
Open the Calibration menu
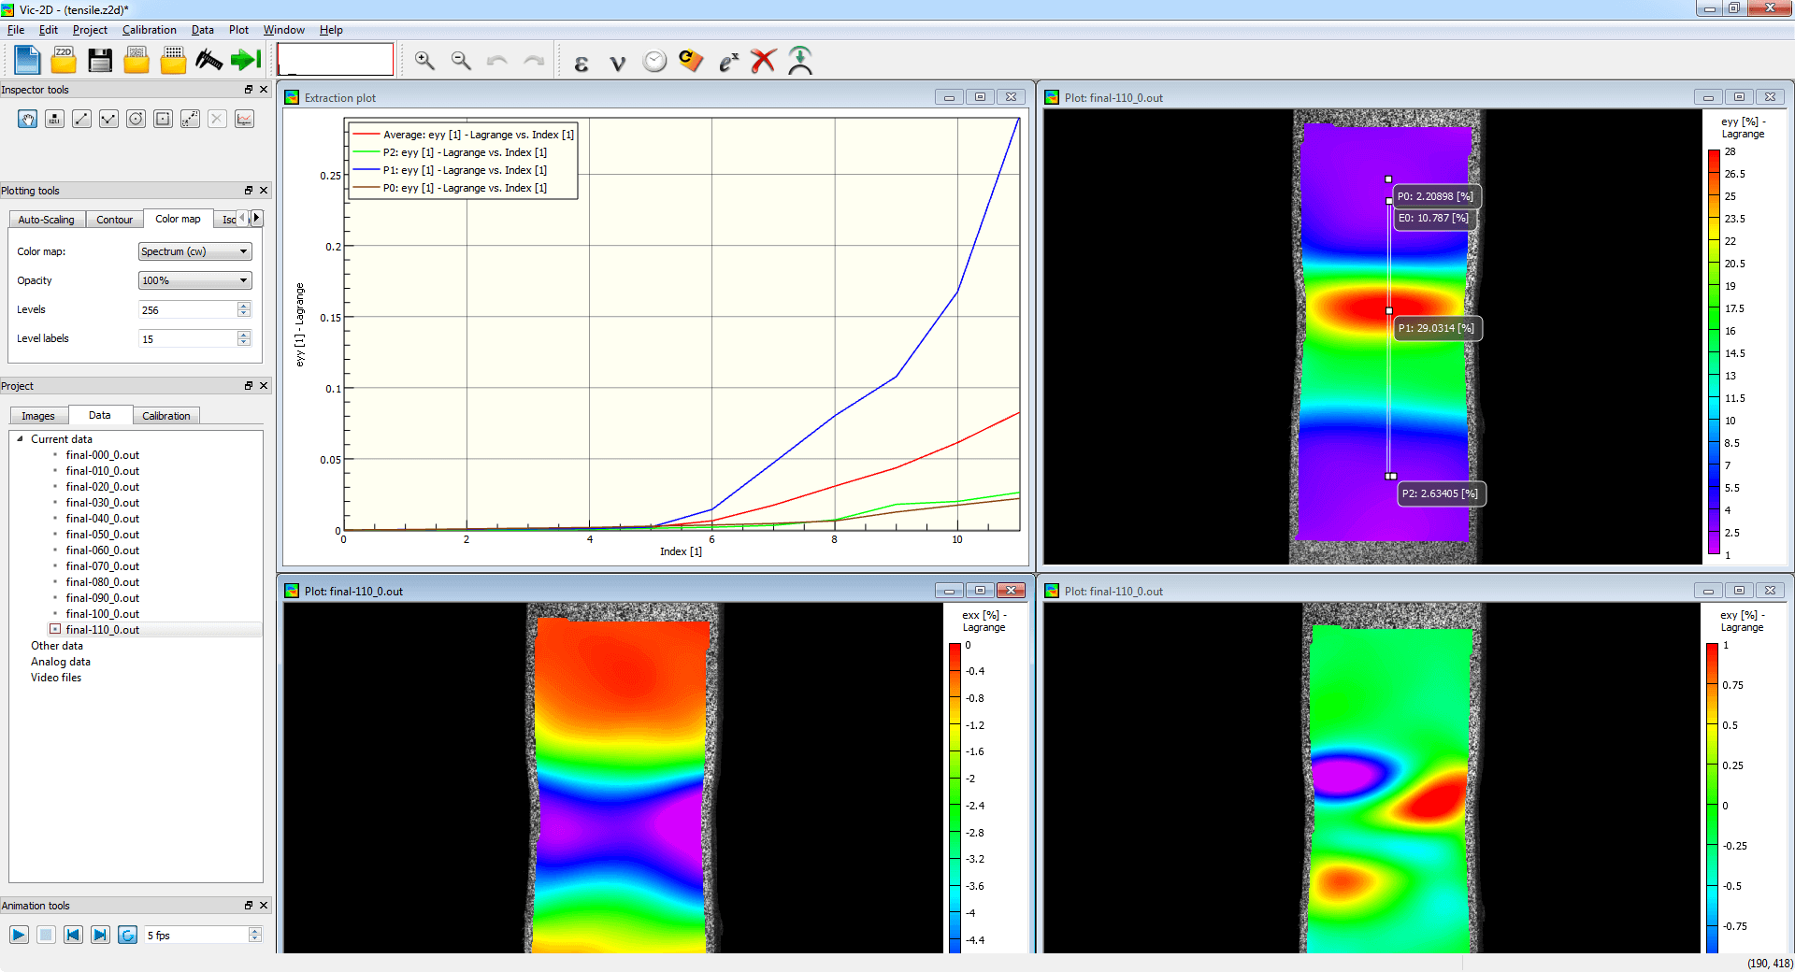149,30
